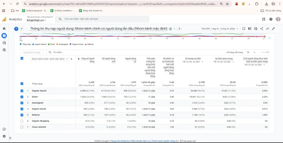Screen dimensions: 283x143
Task: Click the Điều khoản dịch vụ footer link
Action: 141,141
